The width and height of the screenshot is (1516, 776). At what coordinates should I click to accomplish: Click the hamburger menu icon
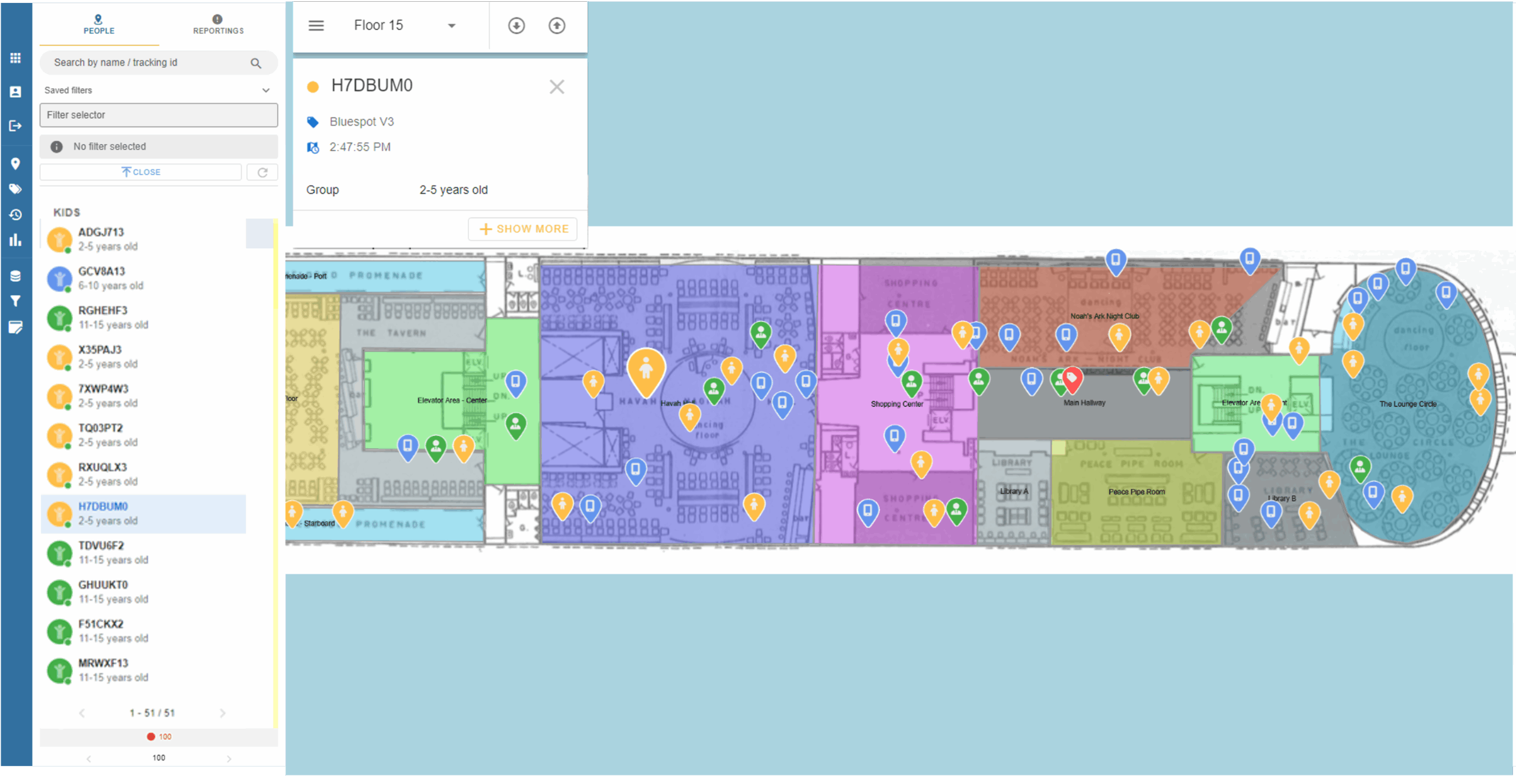(316, 25)
